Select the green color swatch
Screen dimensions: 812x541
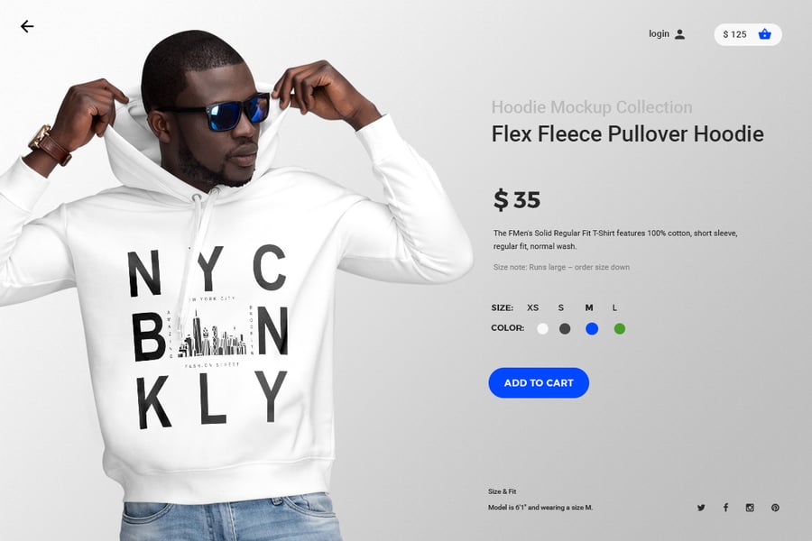[x=619, y=329]
